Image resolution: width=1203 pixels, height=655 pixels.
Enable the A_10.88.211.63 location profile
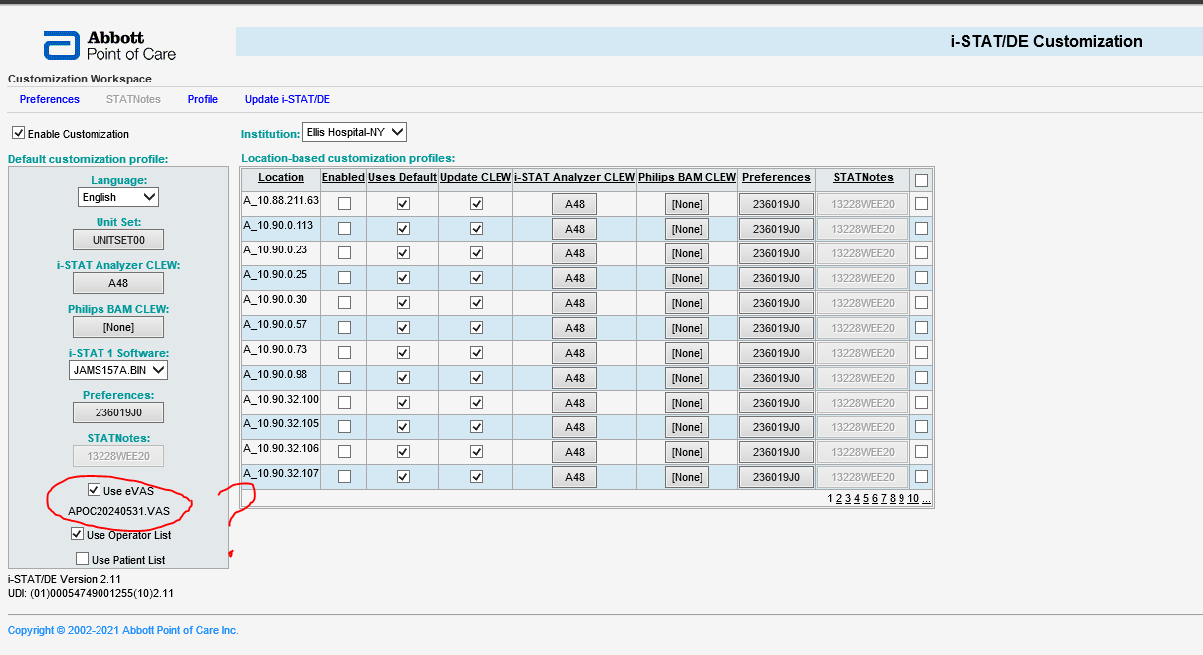tap(344, 203)
